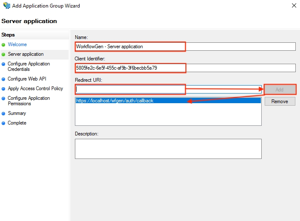Image resolution: width=300 pixels, height=221 pixels.
Task: Click blue bullet beside Apply Access Control Policy
Action: [x=4, y=89]
